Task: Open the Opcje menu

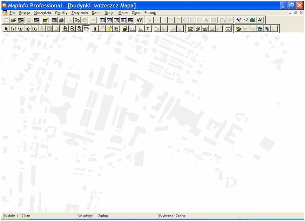Action: click(109, 13)
